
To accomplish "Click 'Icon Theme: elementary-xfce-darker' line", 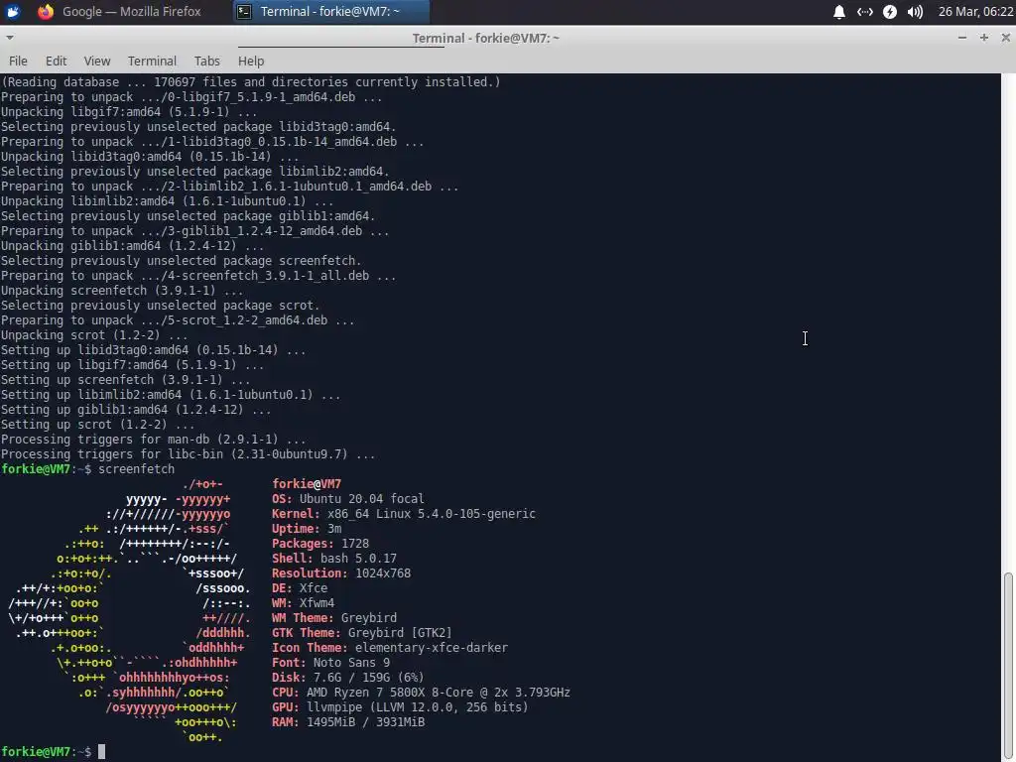I will 389,648.
